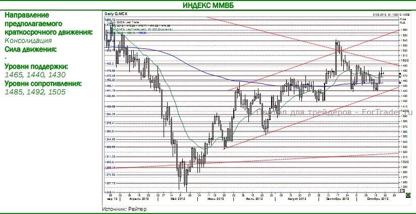Select resistance levels 1485, 1492, 1505
The image size is (416, 214).
click(35, 92)
